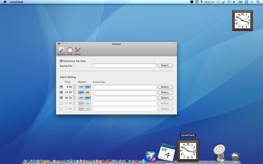Screen dimensions: 263x164
Task: Focus the 20:20 alarm time field
Action: pos(69,97)
